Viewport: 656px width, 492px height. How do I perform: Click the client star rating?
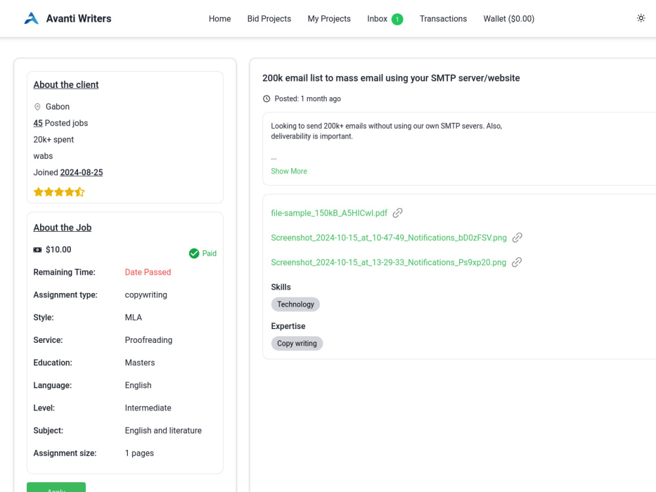point(59,192)
